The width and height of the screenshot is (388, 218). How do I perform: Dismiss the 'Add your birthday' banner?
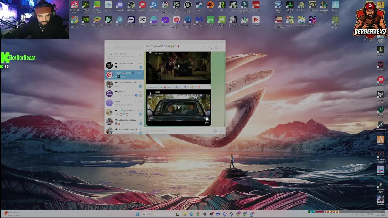[140, 55]
